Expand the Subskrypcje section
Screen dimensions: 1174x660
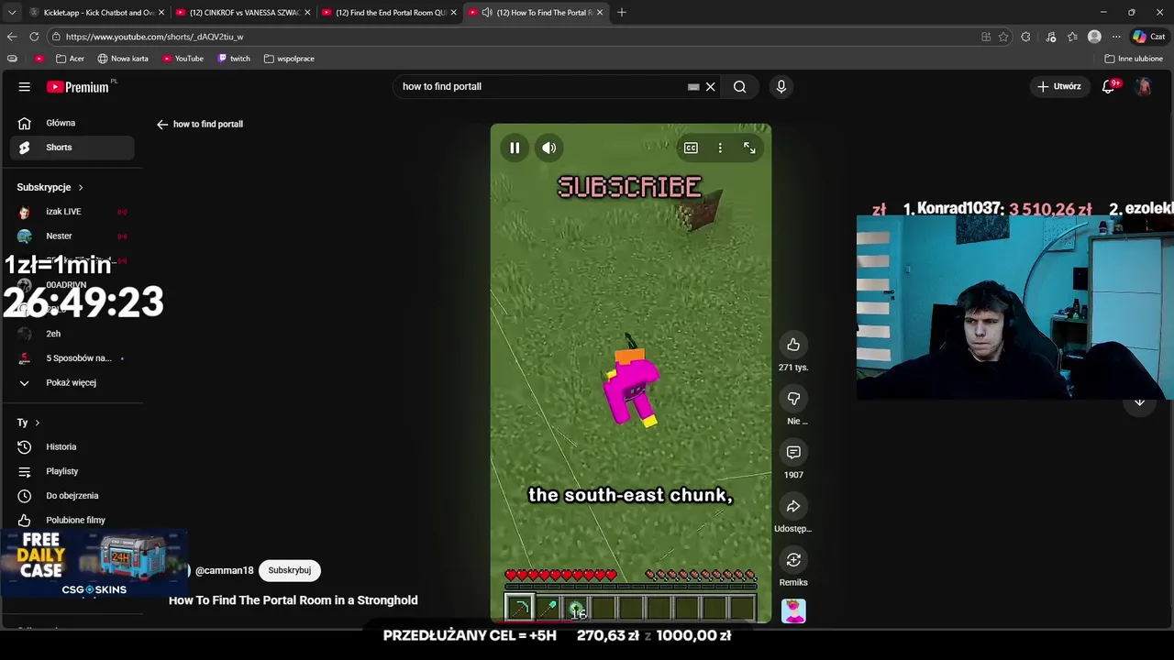tap(50, 187)
